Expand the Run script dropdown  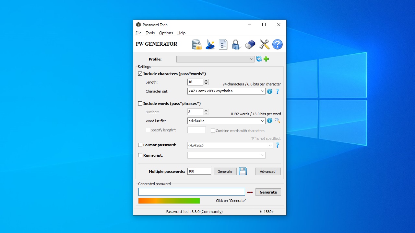coord(263,155)
